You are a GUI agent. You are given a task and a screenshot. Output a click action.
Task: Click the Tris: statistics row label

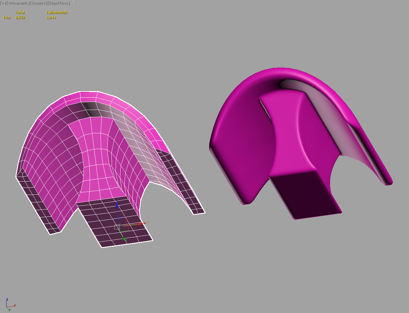coord(7,18)
